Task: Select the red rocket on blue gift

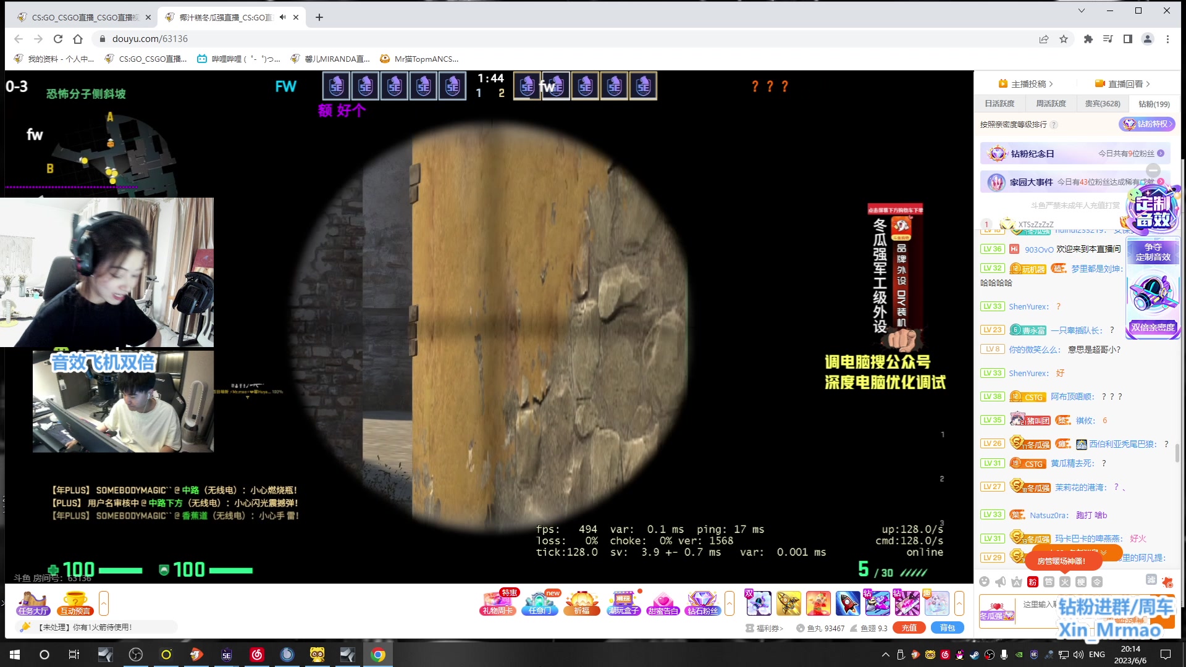Action: pyautogui.click(x=847, y=603)
